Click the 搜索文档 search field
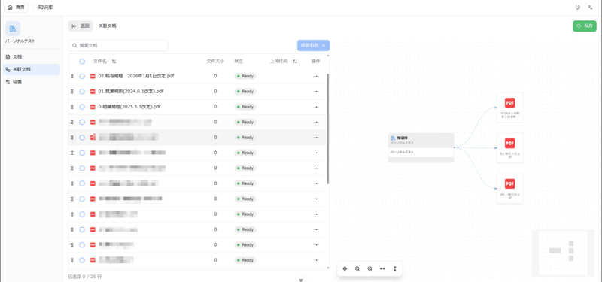Image resolution: width=602 pixels, height=282 pixels. coord(118,45)
